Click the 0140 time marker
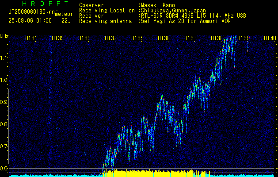Screen dimensions: 278x177 tap(270, 38)
